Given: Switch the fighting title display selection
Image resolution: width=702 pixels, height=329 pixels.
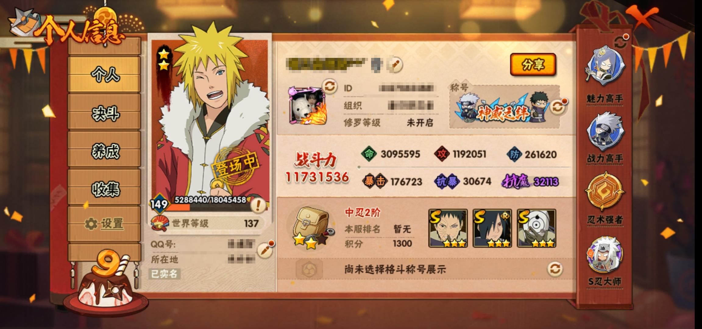Looking at the screenshot, I should (555, 269).
